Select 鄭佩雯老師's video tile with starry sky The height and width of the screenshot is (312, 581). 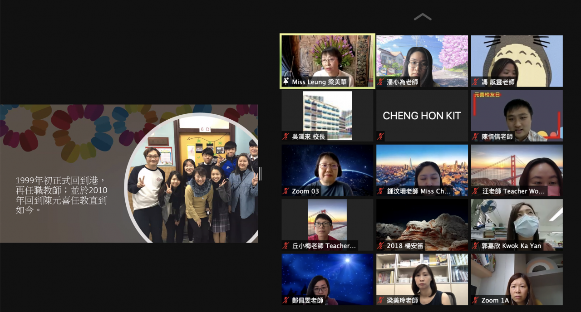tap(327, 279)
